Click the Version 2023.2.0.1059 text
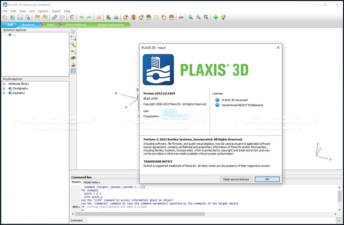344x225 pixels. click(159, 94)
